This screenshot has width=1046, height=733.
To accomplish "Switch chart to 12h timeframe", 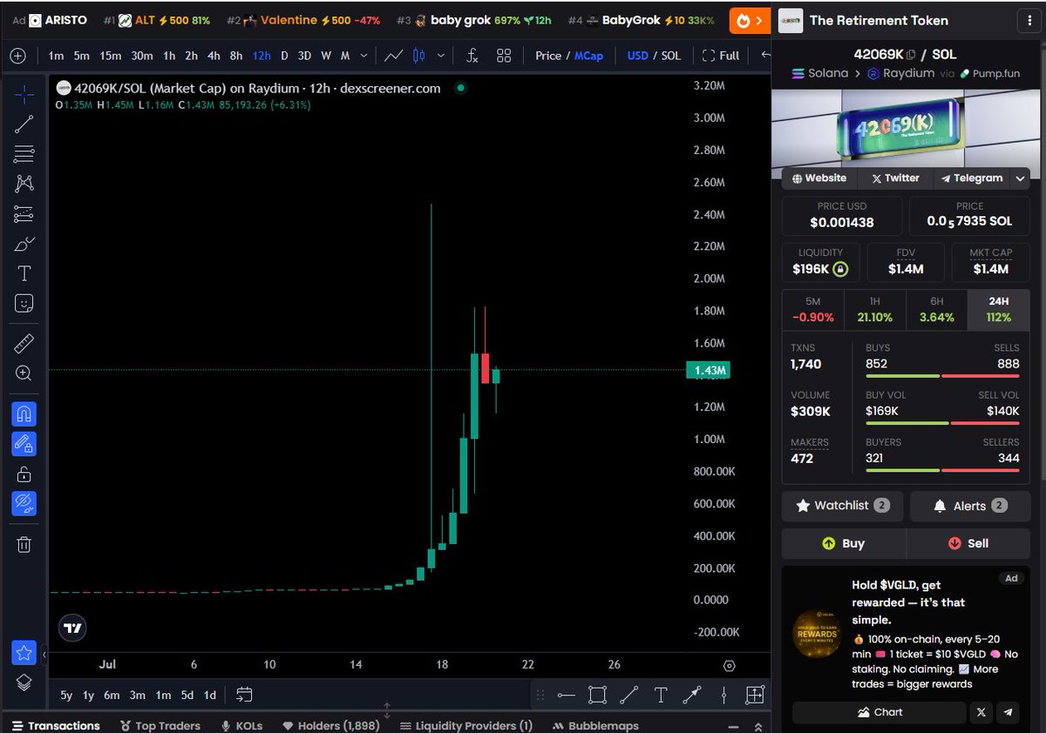I will coord(261,56).
